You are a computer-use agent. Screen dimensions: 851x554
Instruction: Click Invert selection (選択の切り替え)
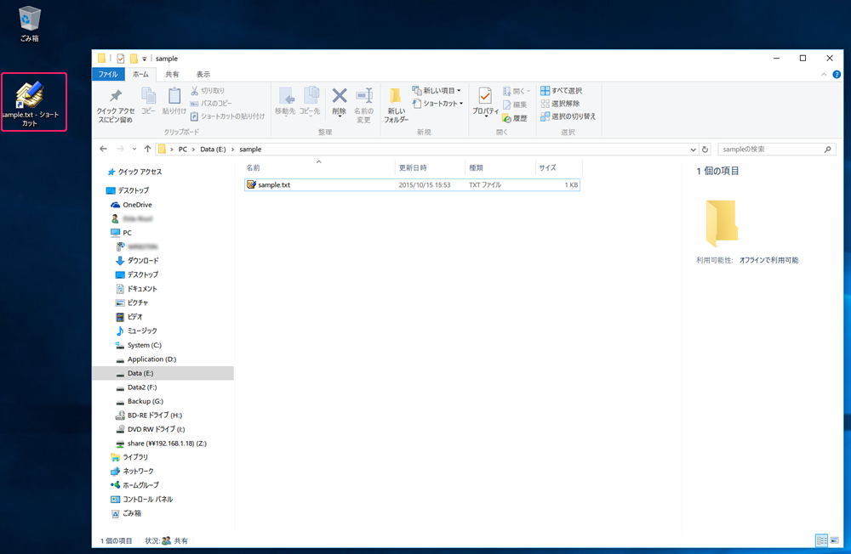tap(568, 116)
